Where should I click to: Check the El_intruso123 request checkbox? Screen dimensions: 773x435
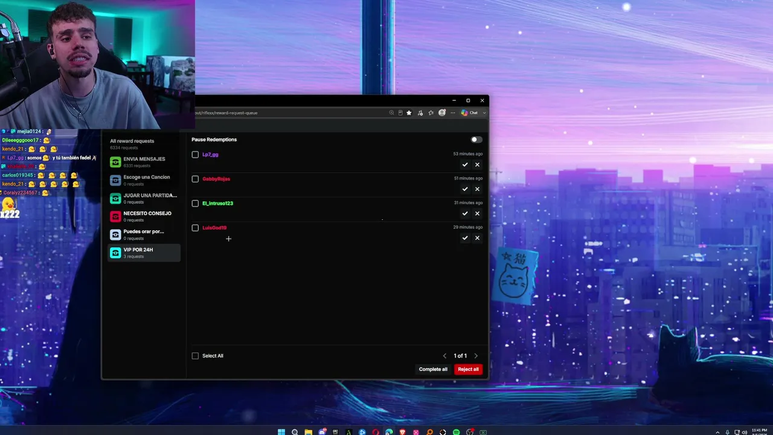click(195, 204)
